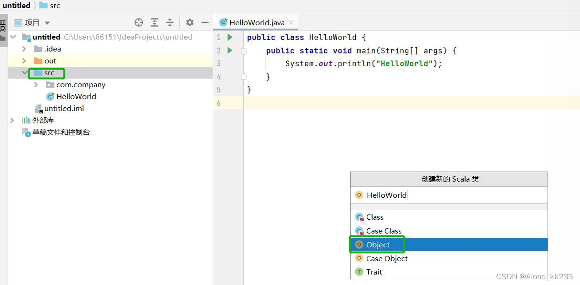Screen dimensions: 580x285
Task: Collapse the main method using the gutter marker
Action: pyautogui.click(x=243, y=51)
